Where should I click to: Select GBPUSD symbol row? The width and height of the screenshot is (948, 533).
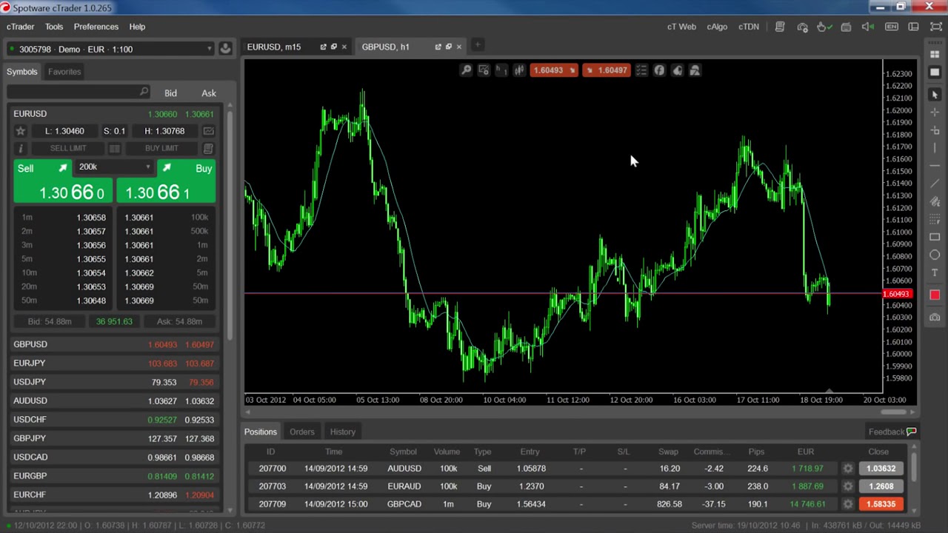(x=114, y=344)
